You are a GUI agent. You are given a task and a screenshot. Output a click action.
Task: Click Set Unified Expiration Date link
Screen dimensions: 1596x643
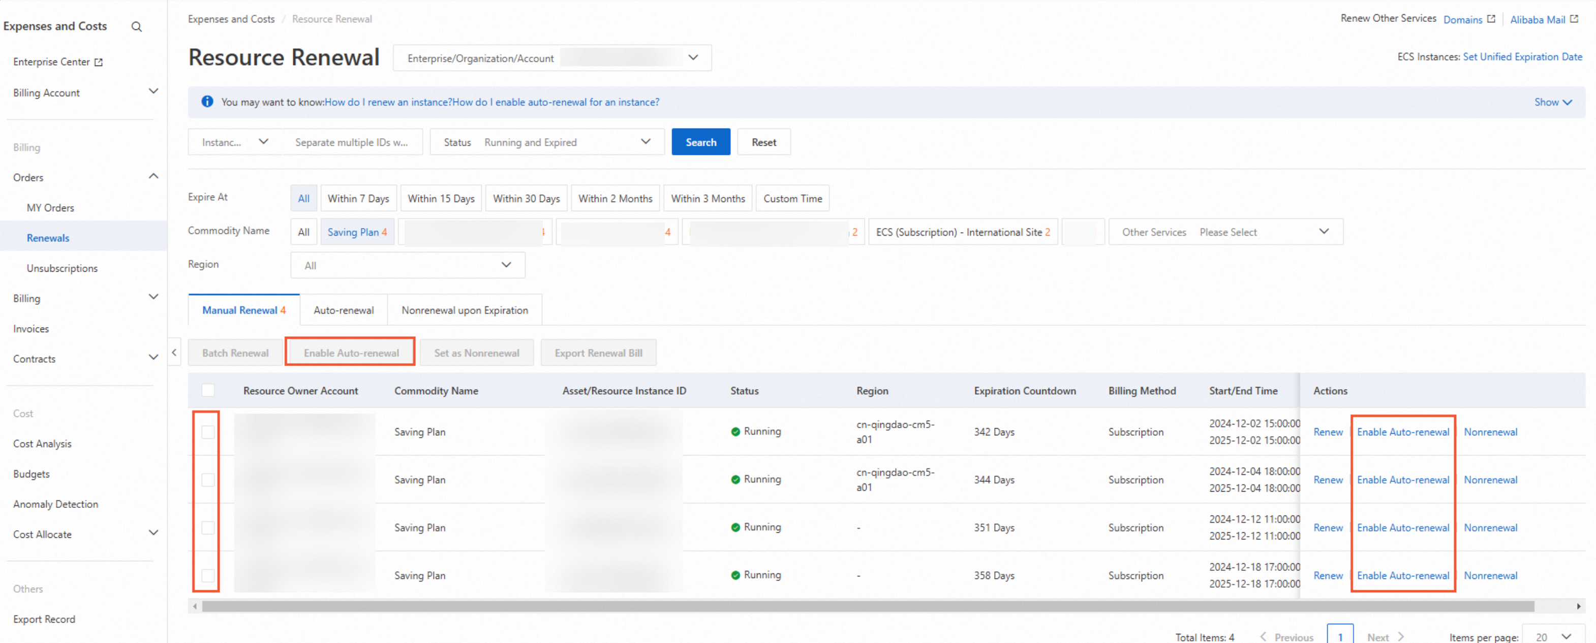click(x=1522, y=56)
